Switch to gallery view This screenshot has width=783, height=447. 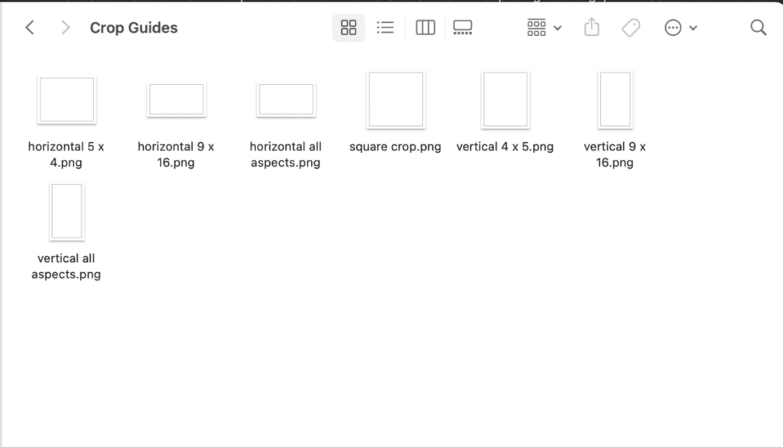(x=463, y=28)
